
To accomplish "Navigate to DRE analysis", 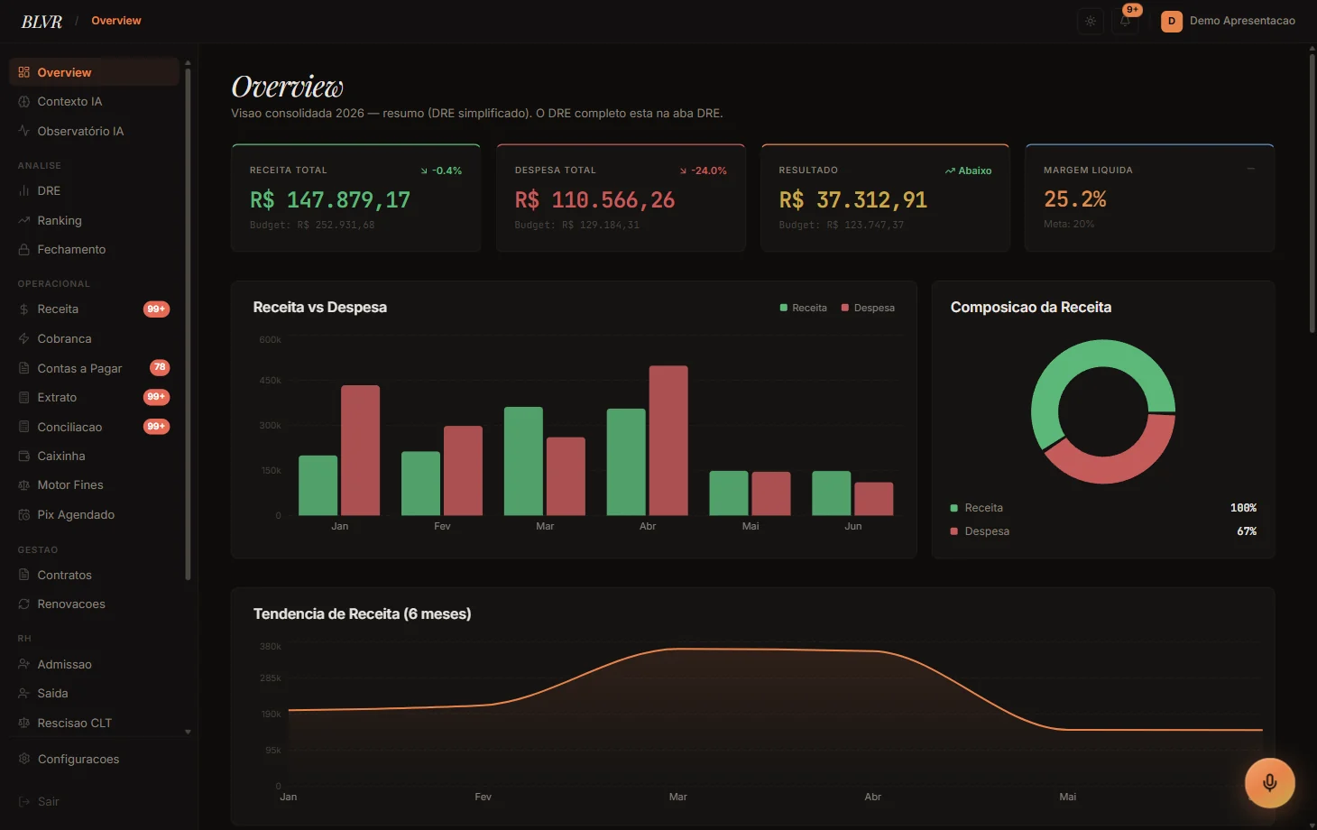I will point(94,191).
